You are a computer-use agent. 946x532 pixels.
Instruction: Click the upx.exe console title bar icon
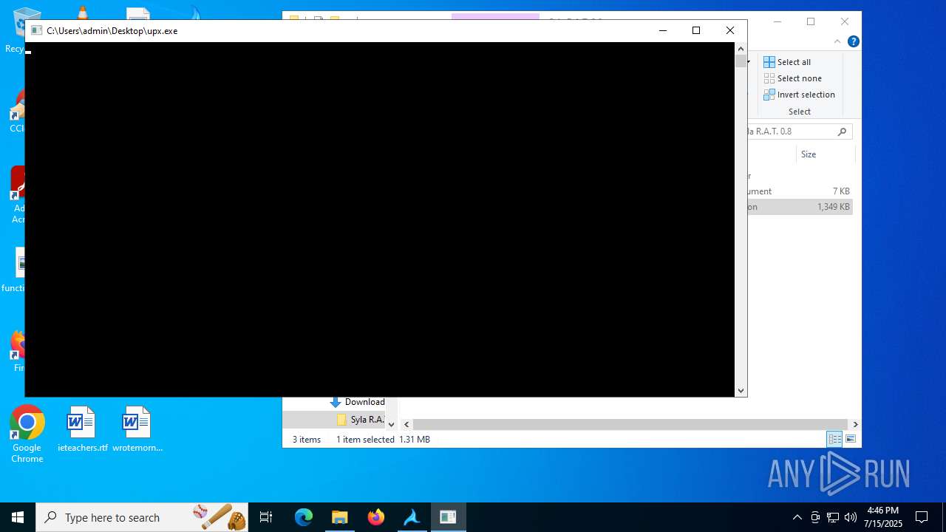point(36,31)
